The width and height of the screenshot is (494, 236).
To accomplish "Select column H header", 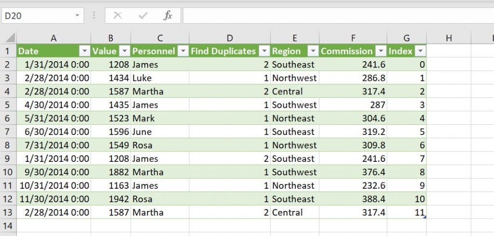I will pos(449,38).
